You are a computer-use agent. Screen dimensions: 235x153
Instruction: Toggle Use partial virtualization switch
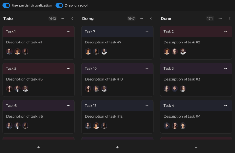(x=6, y=5)
